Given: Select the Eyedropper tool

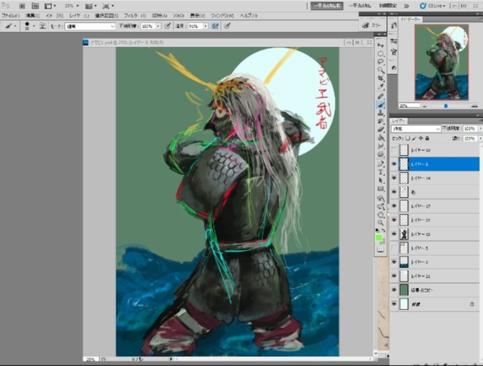Looking at the screenshot, I should 381,87.
